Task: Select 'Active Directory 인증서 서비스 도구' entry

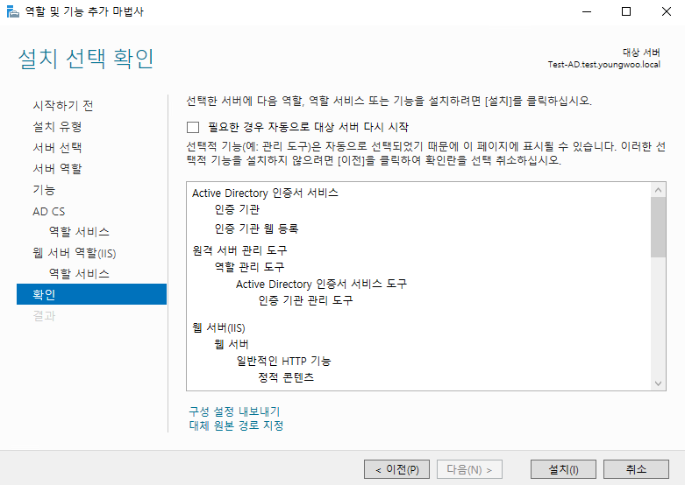Action: pyautogui.click(x=322, y=284)
